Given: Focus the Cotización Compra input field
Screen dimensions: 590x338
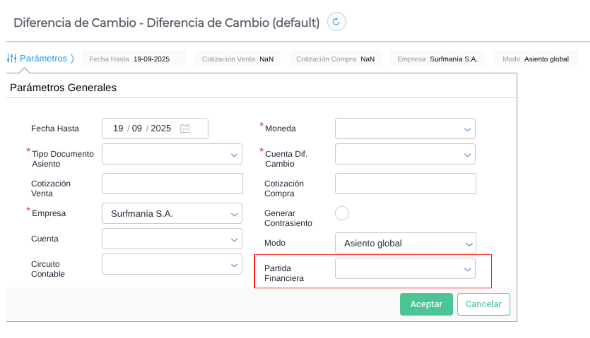Looking at the screenshot, I should [405, 184].
